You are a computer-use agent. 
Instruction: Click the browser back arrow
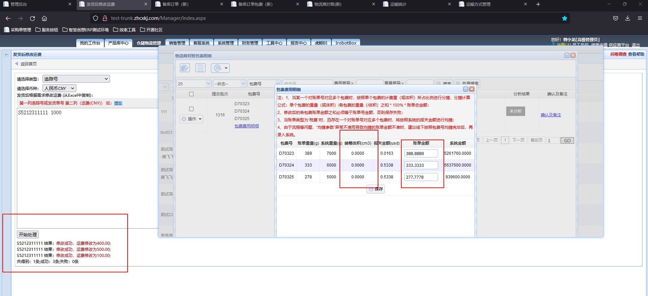tap(8, 18)
